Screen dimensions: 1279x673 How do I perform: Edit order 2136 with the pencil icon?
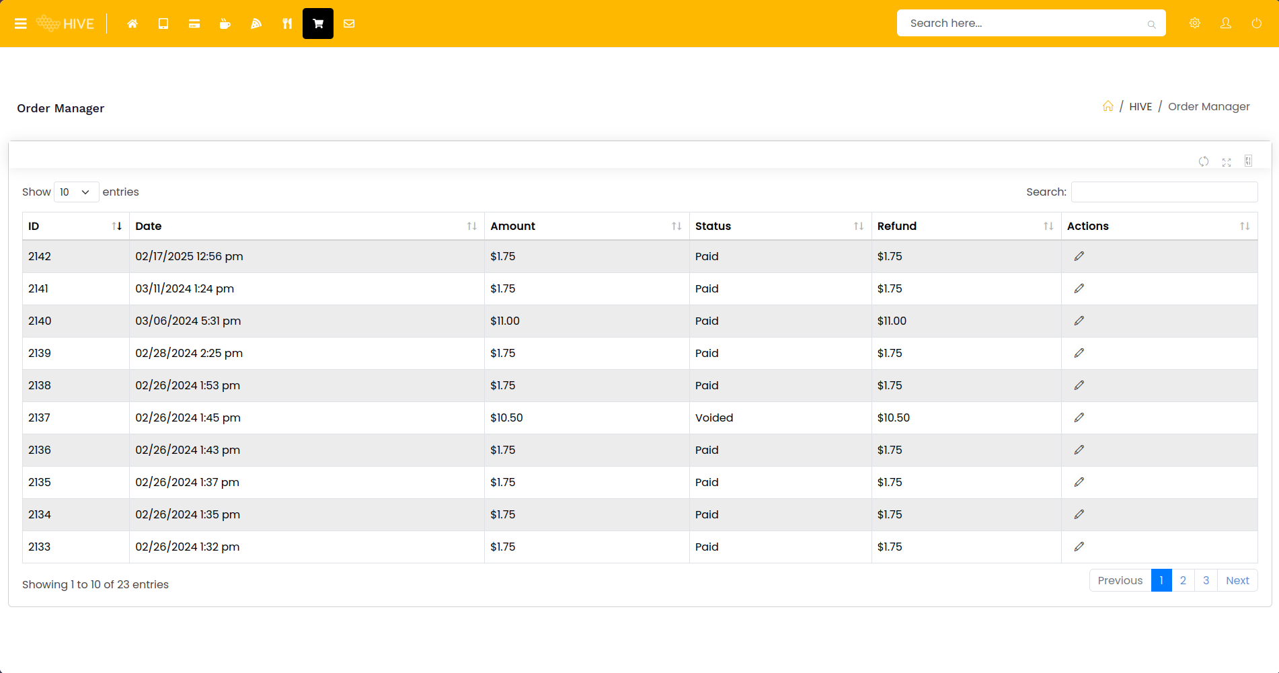[1079, 450]
